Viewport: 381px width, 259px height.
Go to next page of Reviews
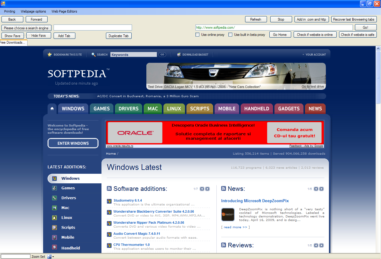(321, 245)
